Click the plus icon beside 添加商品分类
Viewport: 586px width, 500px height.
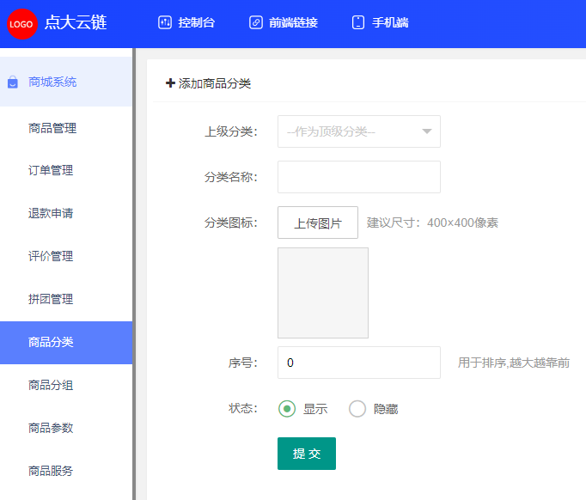click(170, 83)
